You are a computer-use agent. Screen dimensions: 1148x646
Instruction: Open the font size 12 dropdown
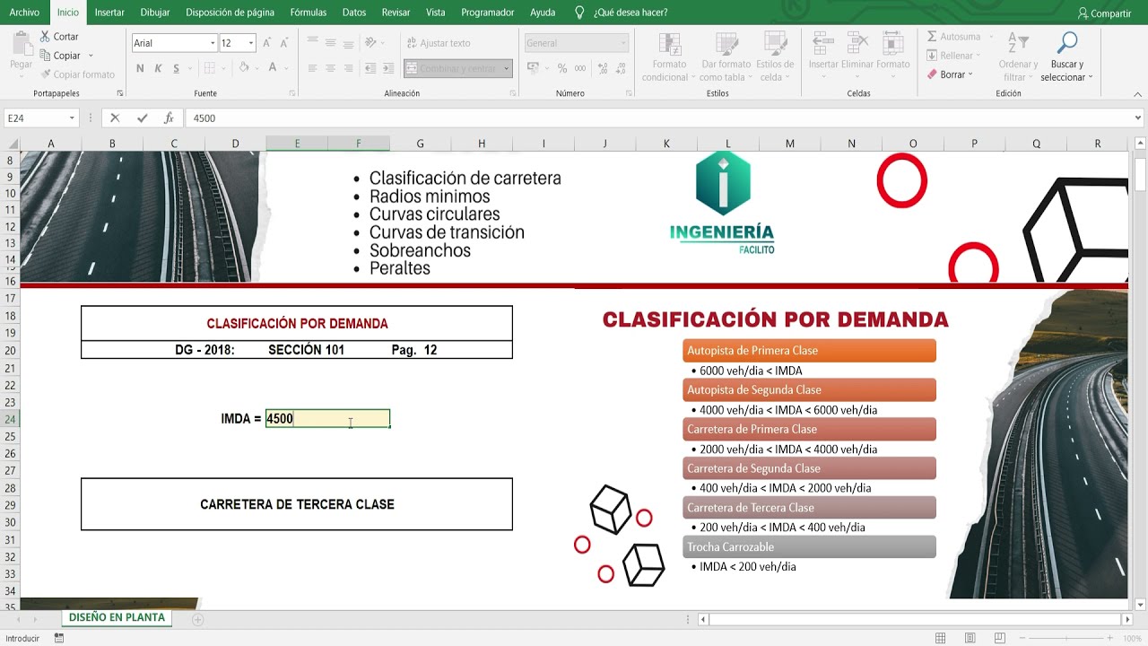click(x=251, y=43)
